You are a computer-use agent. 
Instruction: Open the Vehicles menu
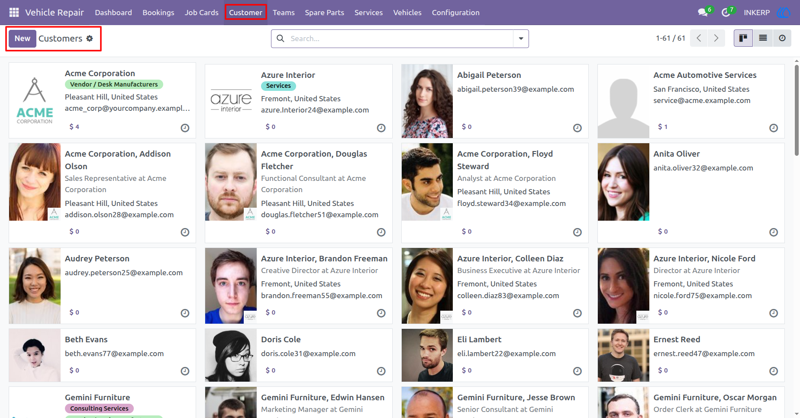407,13
